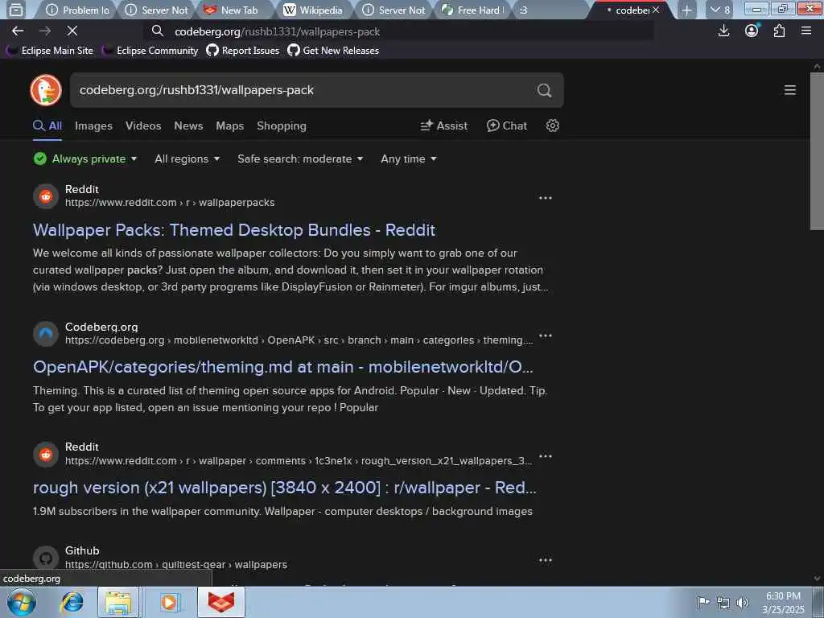
Task: Open the Report Issues bookmark
Action: point(243,51)
